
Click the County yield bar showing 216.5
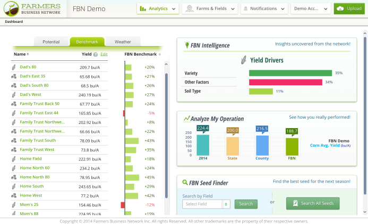(x=262, y=145)
